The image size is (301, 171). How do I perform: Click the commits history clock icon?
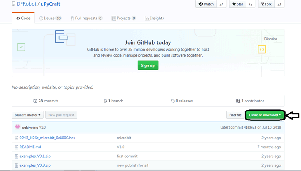(35, 101)
